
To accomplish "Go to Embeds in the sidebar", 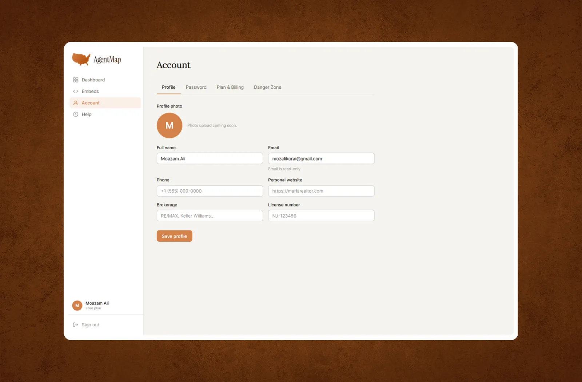I will 105,91.
